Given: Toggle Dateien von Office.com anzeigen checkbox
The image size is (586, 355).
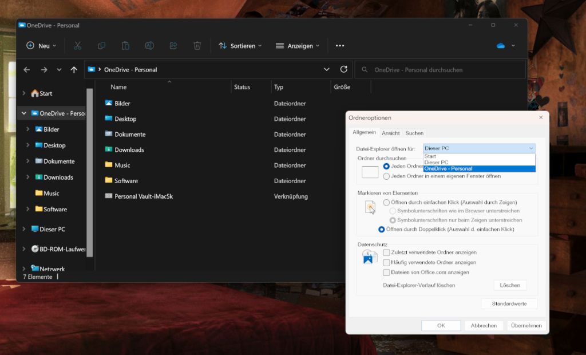Looking at the screenshot, I should coord(386,273).
